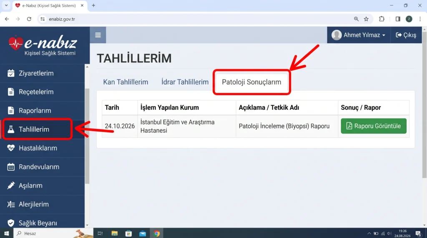Click the volume icon in system tray

(x=389, y=233)
